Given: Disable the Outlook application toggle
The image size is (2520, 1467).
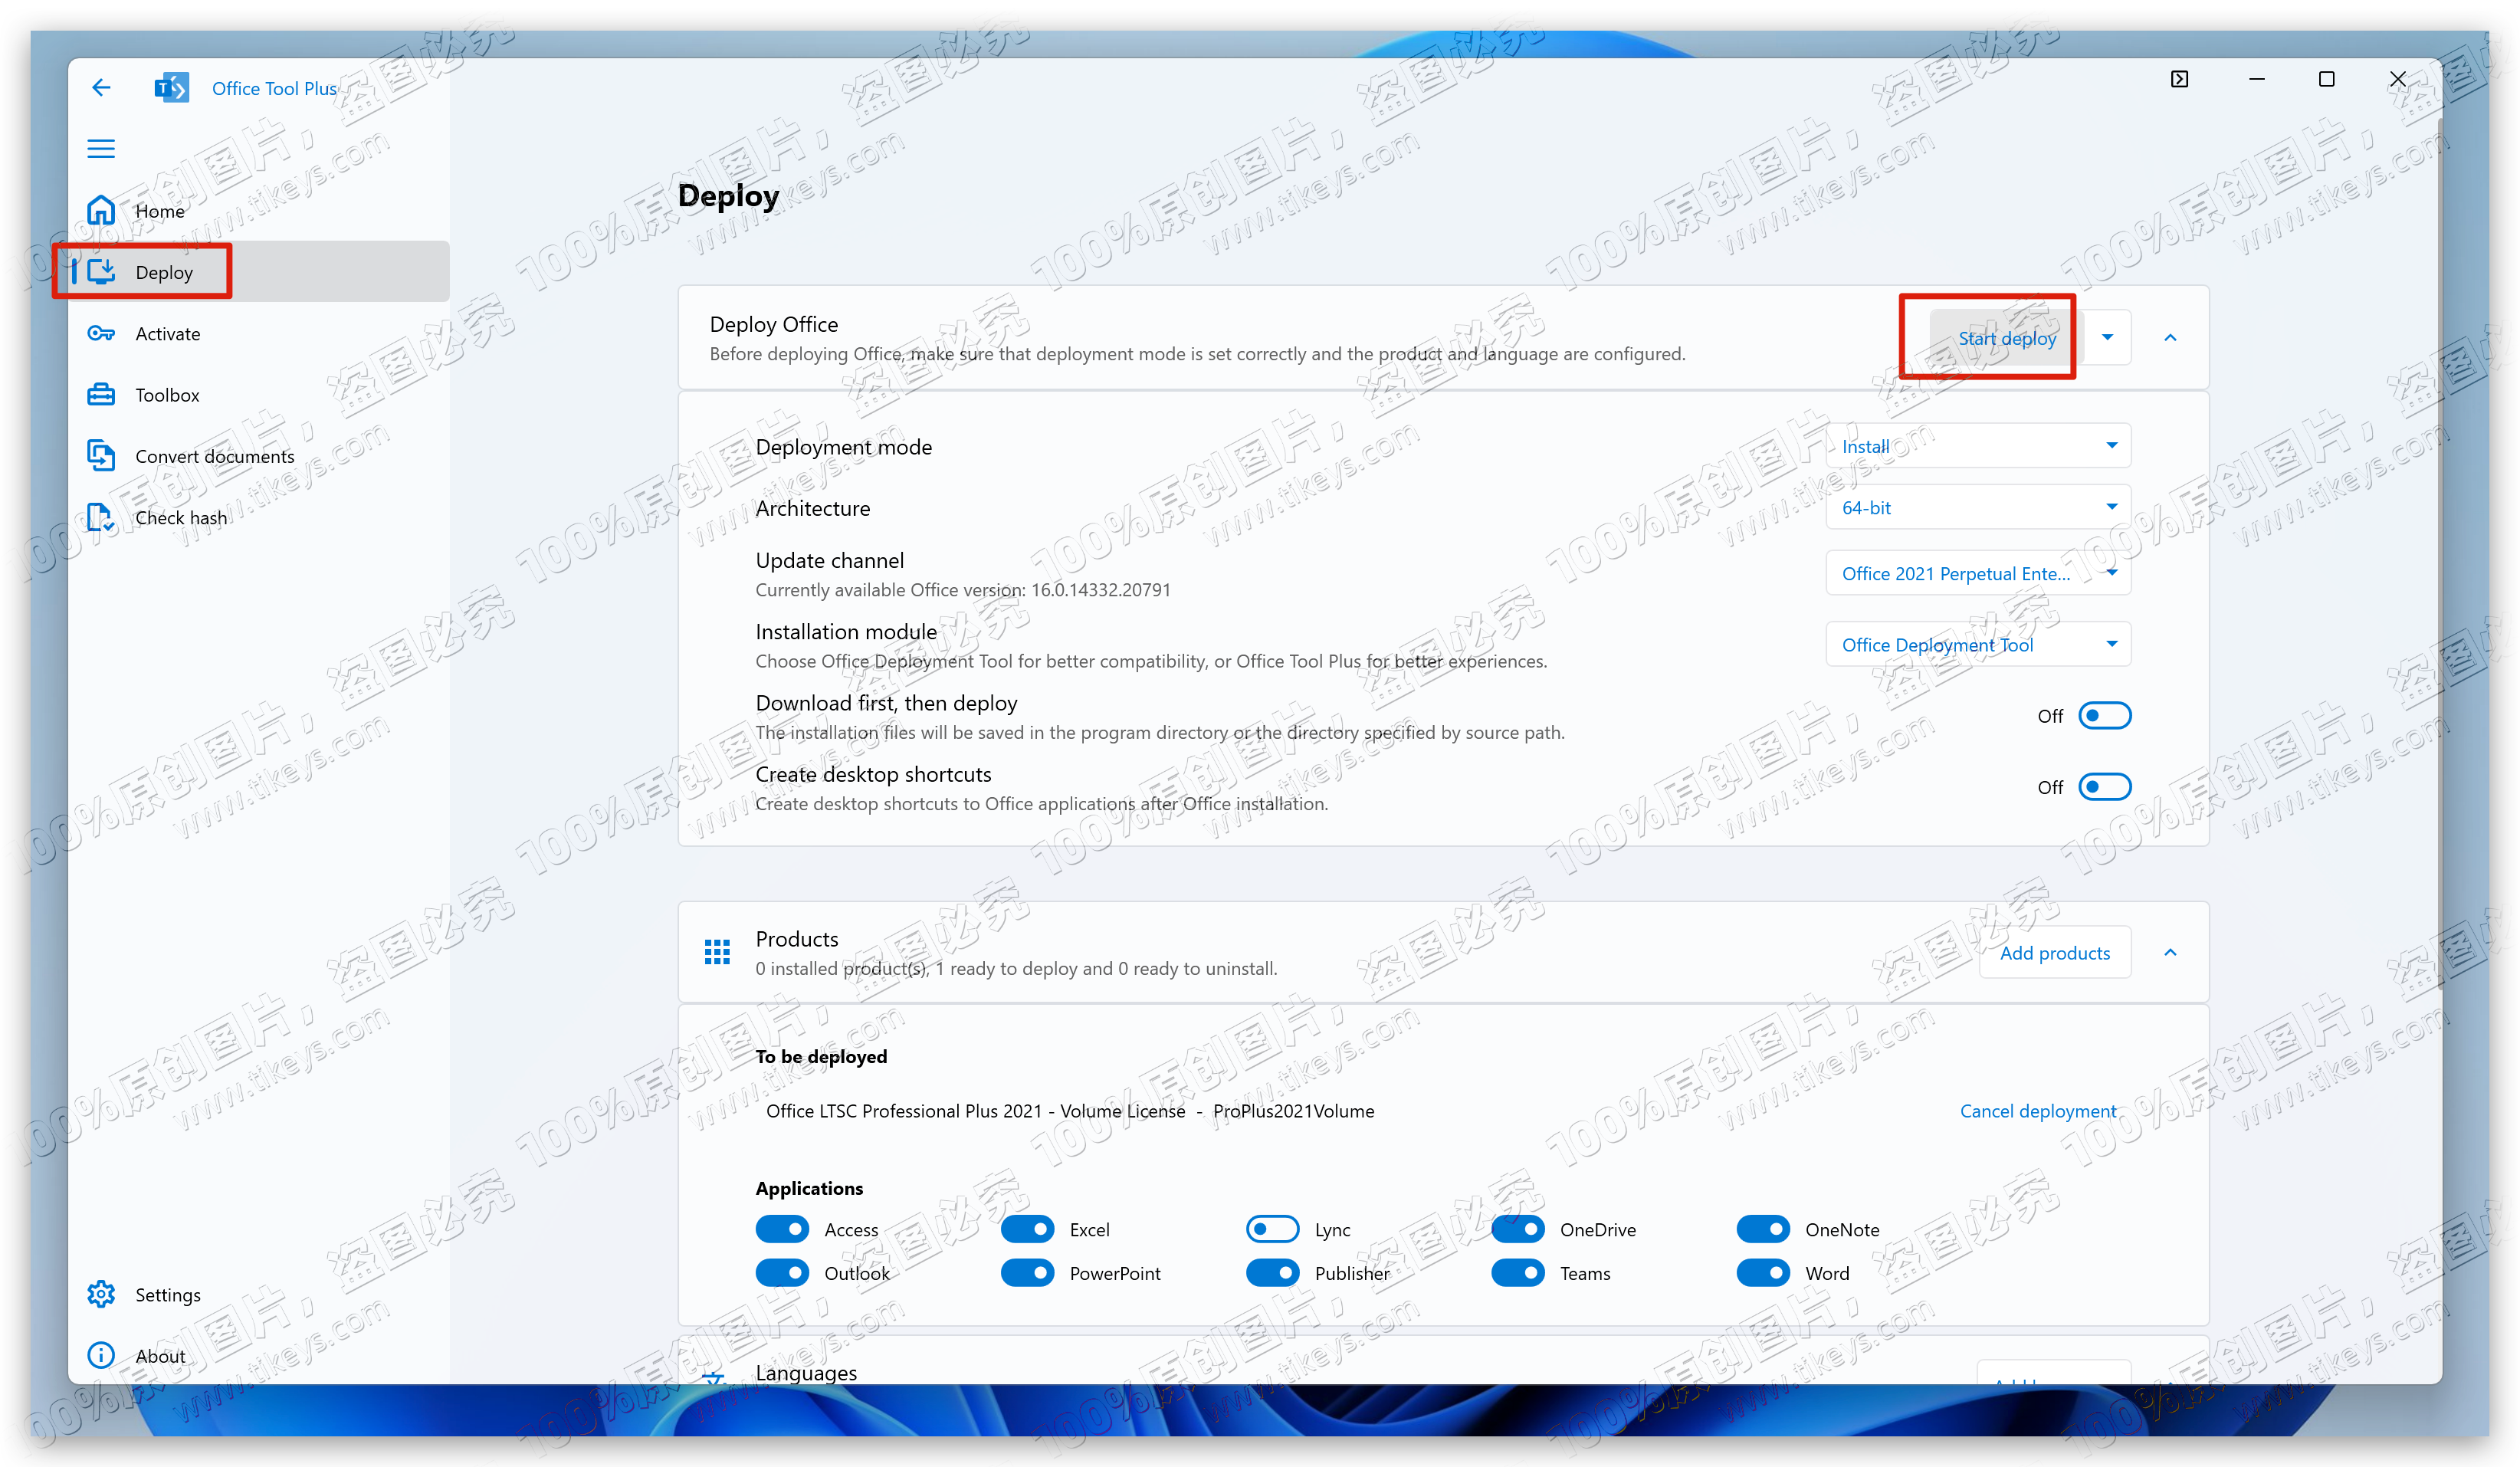Looking at the screenshot, I should [782, 1273].
